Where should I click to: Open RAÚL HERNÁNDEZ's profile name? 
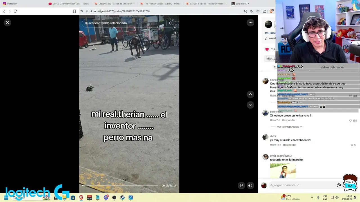pyautogui.click(x=281, y=156)
